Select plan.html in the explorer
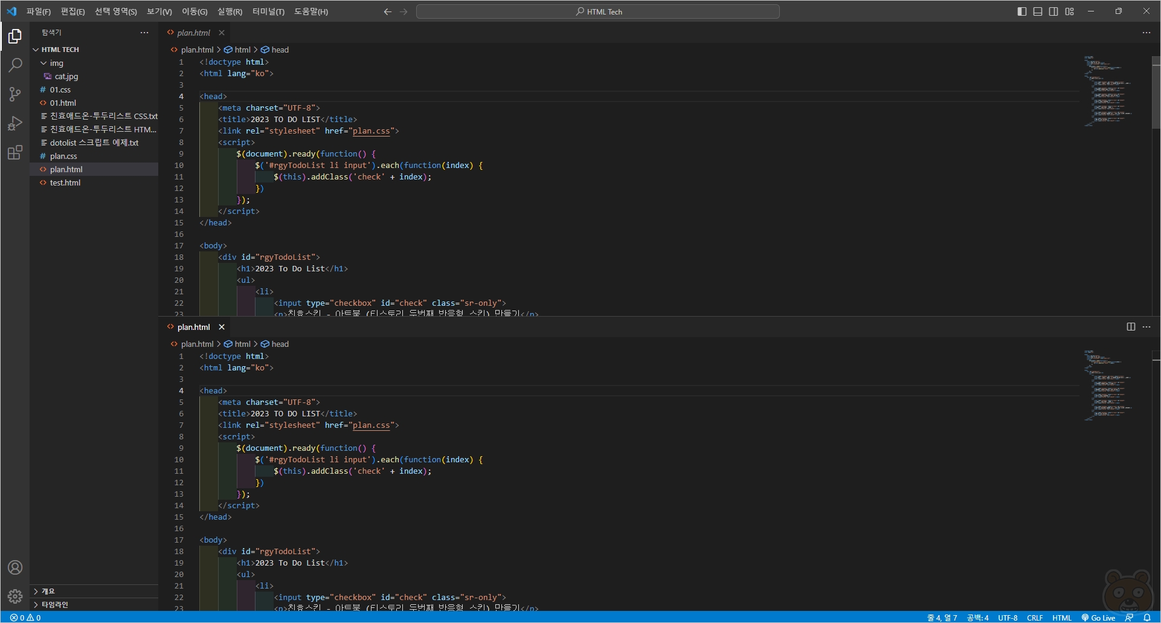The width and height of the screenshot is (1161, 623). tap(95, 169)
